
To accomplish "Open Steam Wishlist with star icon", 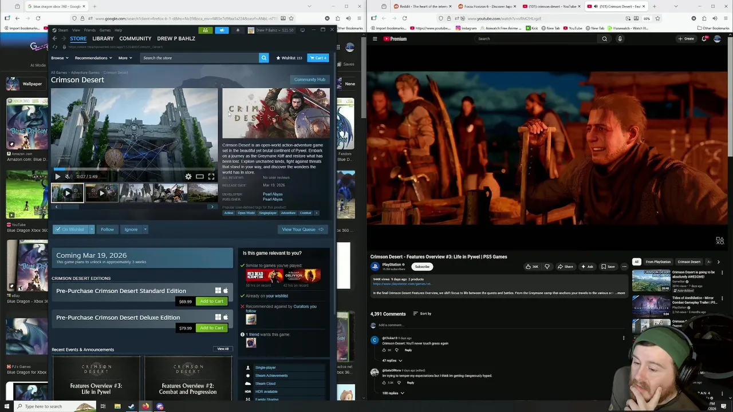I will point(289,58).
